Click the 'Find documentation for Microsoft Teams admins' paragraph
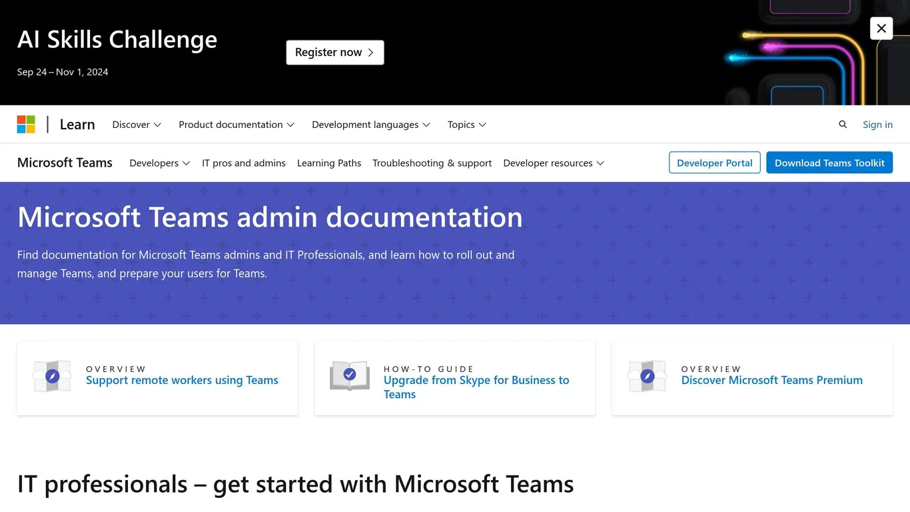The width and height of the screenshot is (910, 512). tap(266, 264)
